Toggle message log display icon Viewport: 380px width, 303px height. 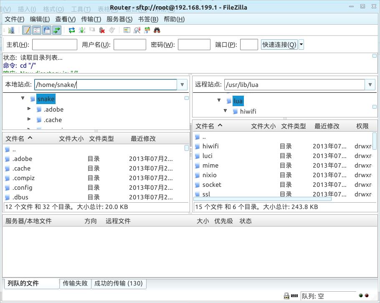[x=27, y=30]
